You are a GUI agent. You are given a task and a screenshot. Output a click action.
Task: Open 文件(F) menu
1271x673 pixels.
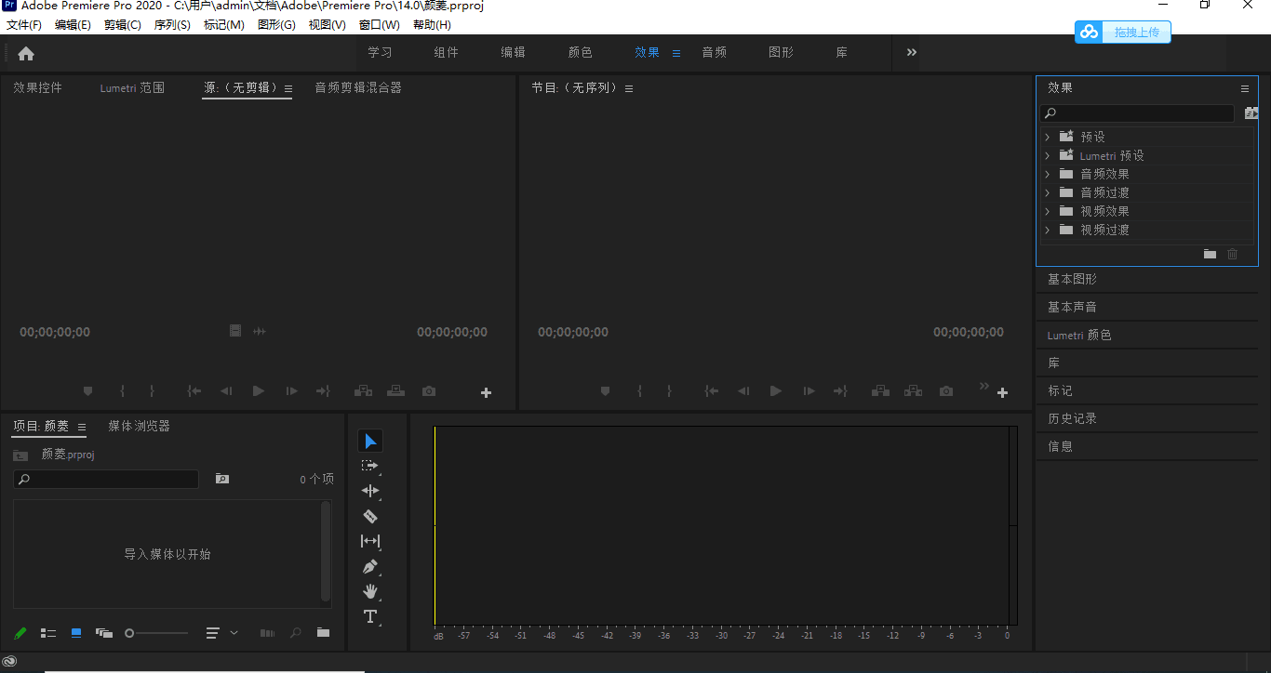tap(24, 25)
